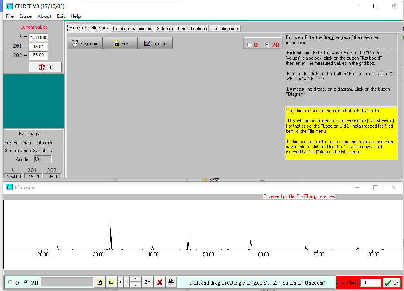This screenshot has height=291, width=404.
Task: Click the up arrow in vertical stepper
Action: 136,279
